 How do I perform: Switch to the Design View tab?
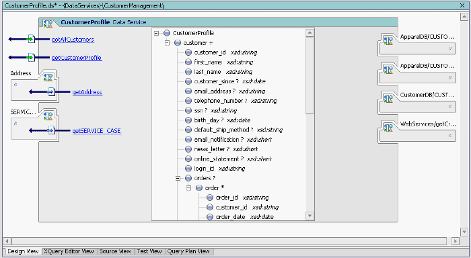23,251
